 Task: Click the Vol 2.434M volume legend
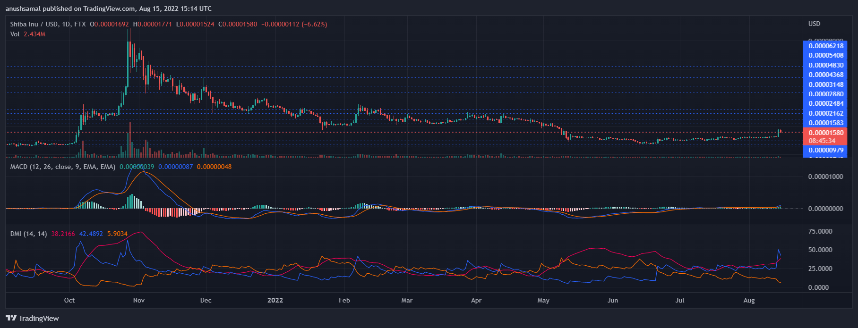pos(28,34)
